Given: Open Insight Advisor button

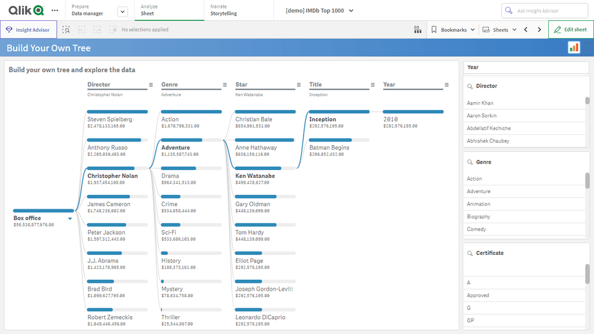Looking at the screenshot, I should (29, 30).
